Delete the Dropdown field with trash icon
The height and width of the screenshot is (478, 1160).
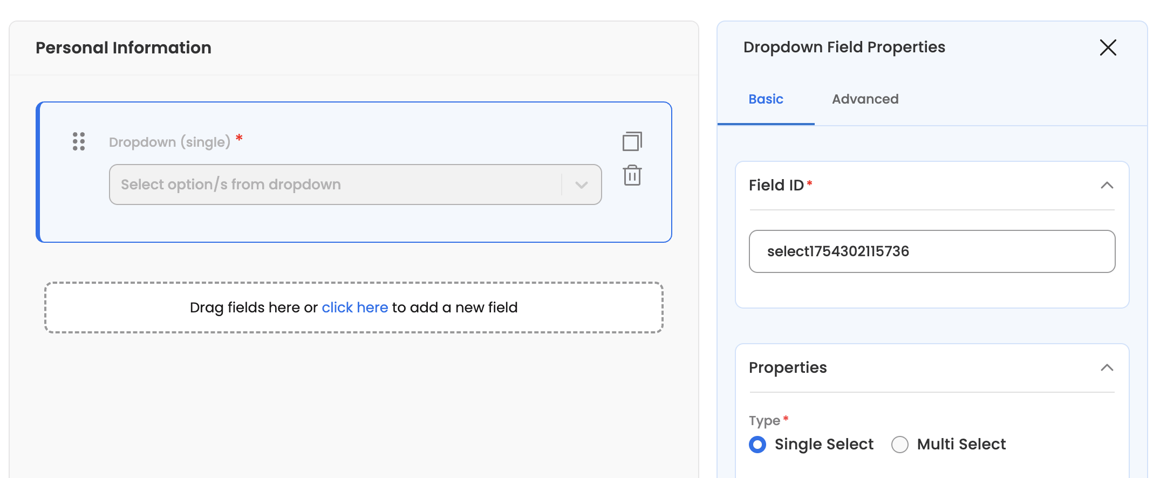(632, 176)
